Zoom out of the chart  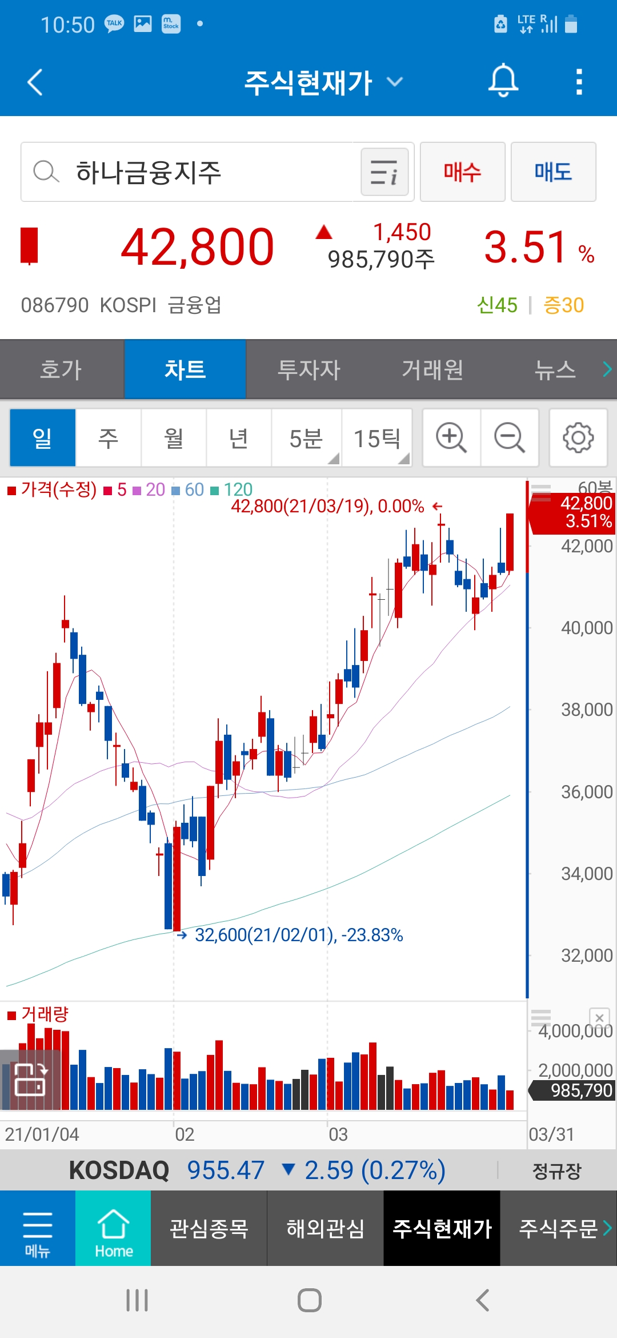[510, 438]
